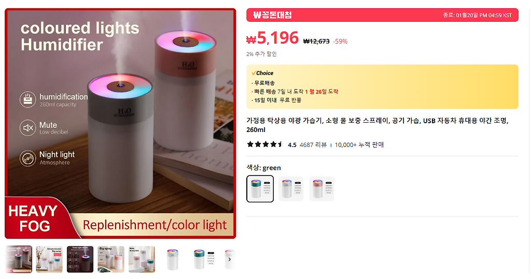
Task: Click the main humidifier product image
Action: [120, 123]
